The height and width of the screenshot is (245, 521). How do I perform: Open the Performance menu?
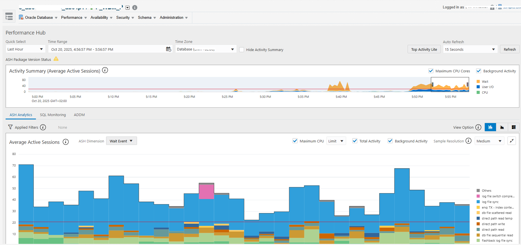click(74, 17)
